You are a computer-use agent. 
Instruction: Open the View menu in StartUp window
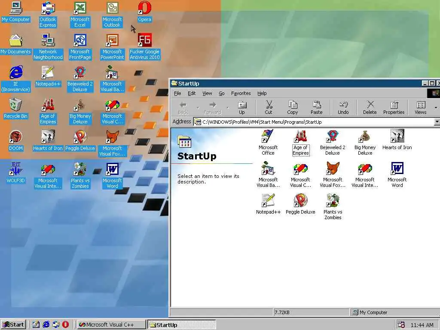pos(208,93)
